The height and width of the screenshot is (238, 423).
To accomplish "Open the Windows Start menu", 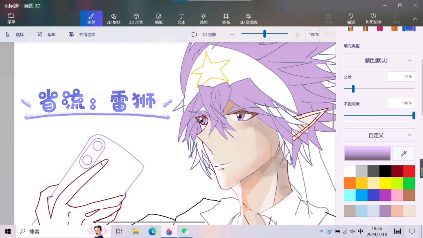I will 8,232.
